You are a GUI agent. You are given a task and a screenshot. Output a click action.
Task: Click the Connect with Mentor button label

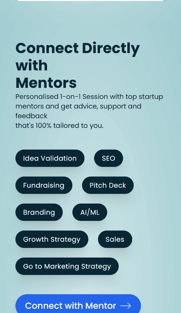[x=71, y=306]
